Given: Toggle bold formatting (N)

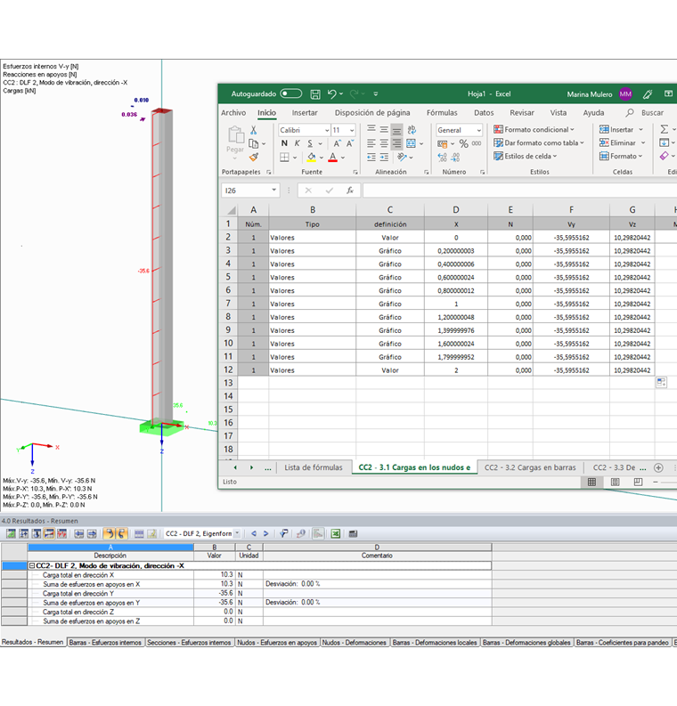Looking at the screenshot, I should [284, 143].
